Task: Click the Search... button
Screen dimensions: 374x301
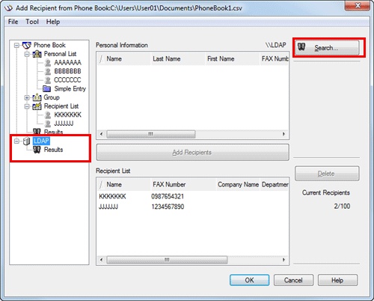Action: [327, 47]
